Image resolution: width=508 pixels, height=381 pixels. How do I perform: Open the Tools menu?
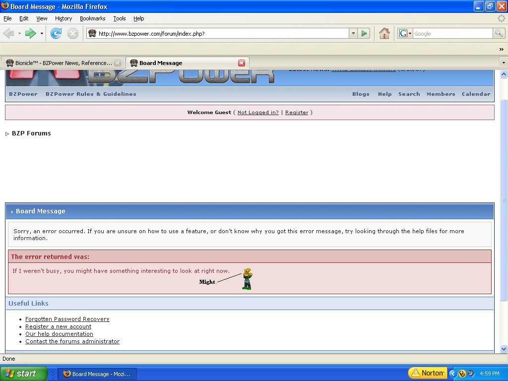coord(120,18)
